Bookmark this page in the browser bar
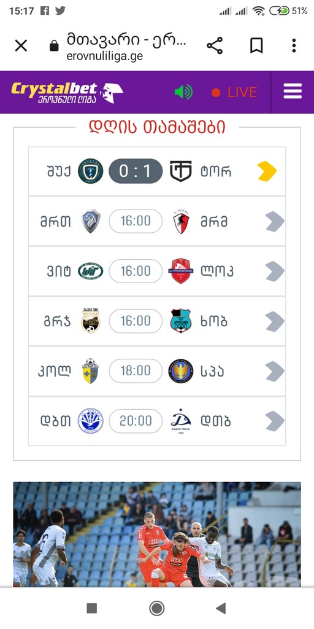This screenshot has height=629, width=314. [256, 45]
